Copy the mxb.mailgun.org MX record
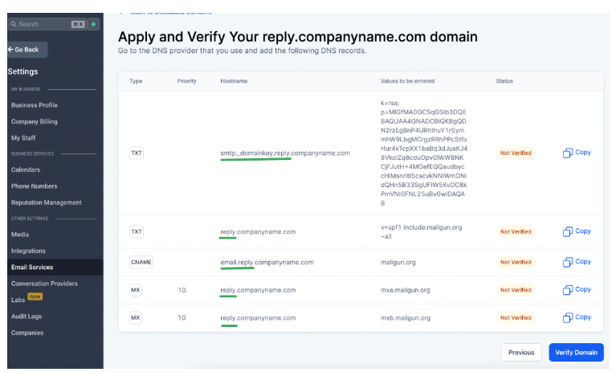The height and width of the screenshot is (372, 612). tap(577, 317)
